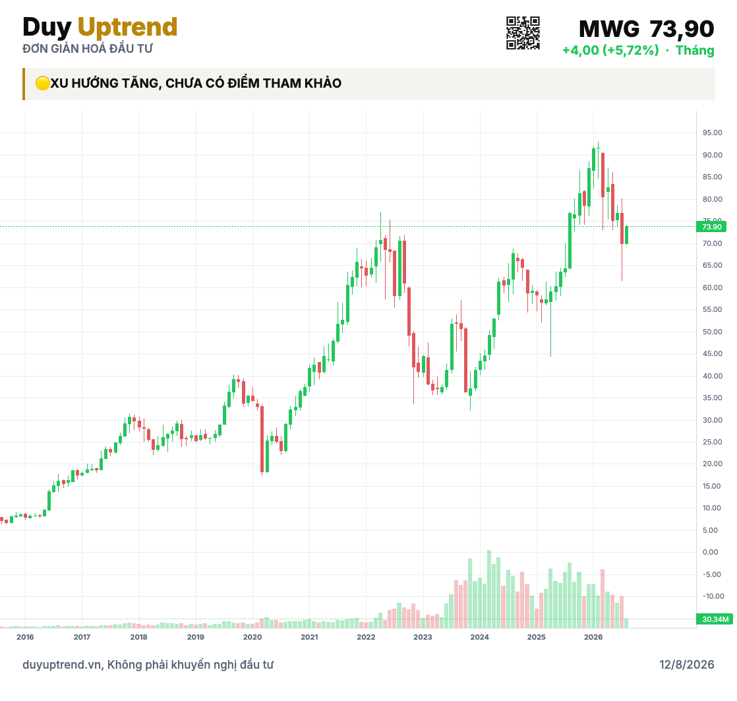
Task: Click the 2019 label on time axis
Action: click(196, 637)
